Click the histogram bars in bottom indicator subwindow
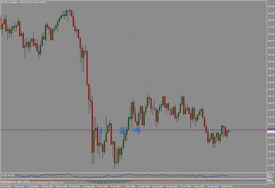275x188 pixels. coord(109,182)
